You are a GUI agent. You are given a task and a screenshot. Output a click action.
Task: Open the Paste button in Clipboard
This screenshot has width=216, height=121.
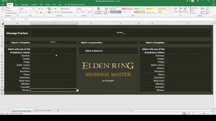pos(3,10)
